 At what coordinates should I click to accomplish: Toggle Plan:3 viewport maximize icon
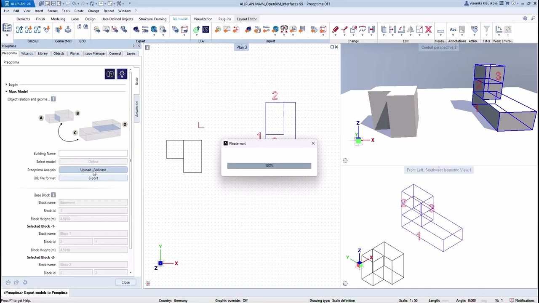[x=332, y=47]
